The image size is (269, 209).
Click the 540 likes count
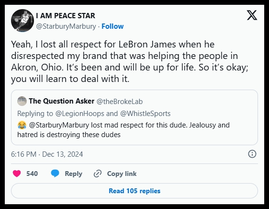[x=32, y=174]
